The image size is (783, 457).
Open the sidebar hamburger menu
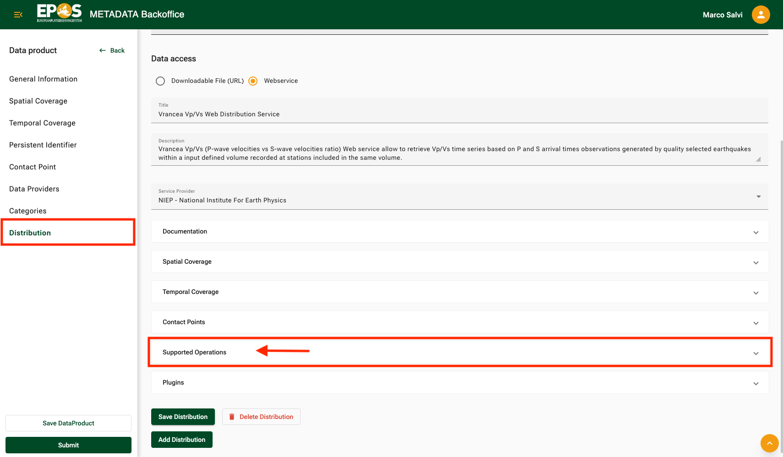18,14
